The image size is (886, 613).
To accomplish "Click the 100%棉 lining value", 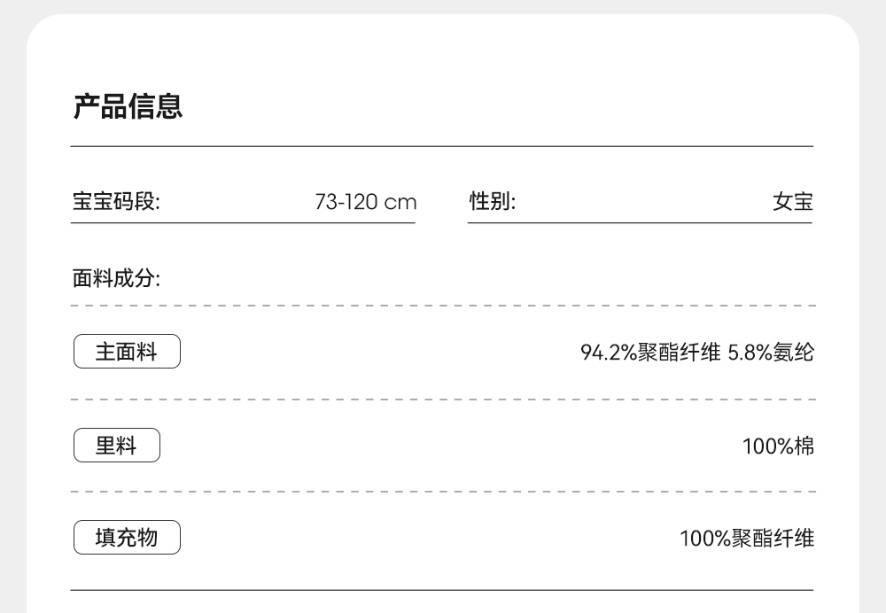I will 778,446.
